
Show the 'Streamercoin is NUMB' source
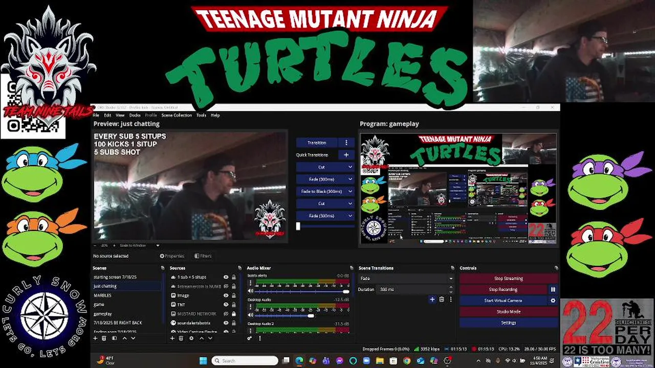[226, 286]
